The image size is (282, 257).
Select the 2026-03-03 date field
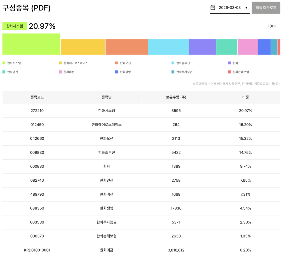coord(230,8)
